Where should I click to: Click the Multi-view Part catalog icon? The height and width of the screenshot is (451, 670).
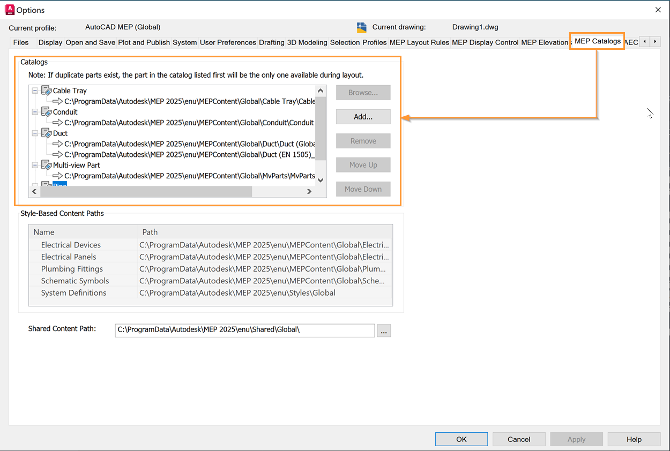[x=46, y=165]
